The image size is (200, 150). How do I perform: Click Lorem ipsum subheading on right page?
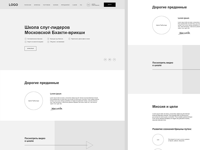click(183, 18)
